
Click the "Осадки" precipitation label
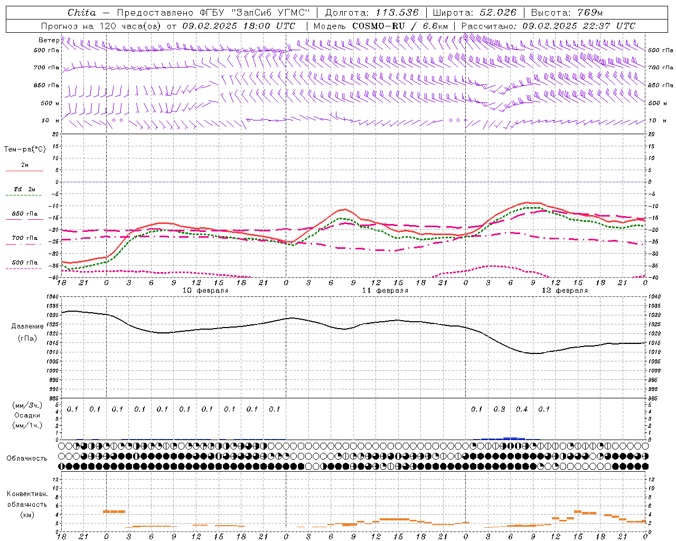pyautogui.click(x=27, y=415)
